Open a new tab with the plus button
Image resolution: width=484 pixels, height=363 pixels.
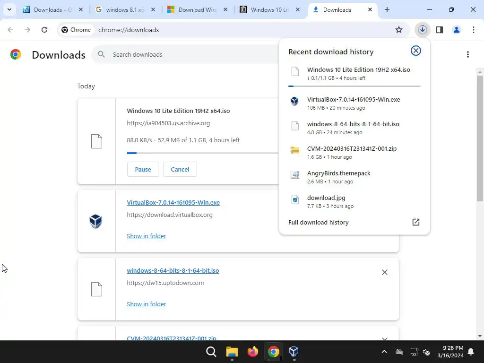click(387, 9)
